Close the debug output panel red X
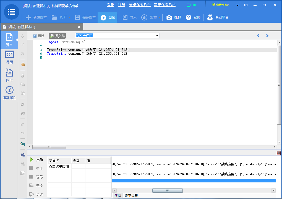The height and width of the screenshot is (199, 282). pyautogui.click(x=279, y=153)
